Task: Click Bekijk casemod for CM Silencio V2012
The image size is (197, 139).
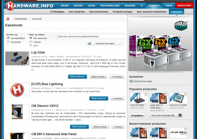Action: click(x=79, y=127)
